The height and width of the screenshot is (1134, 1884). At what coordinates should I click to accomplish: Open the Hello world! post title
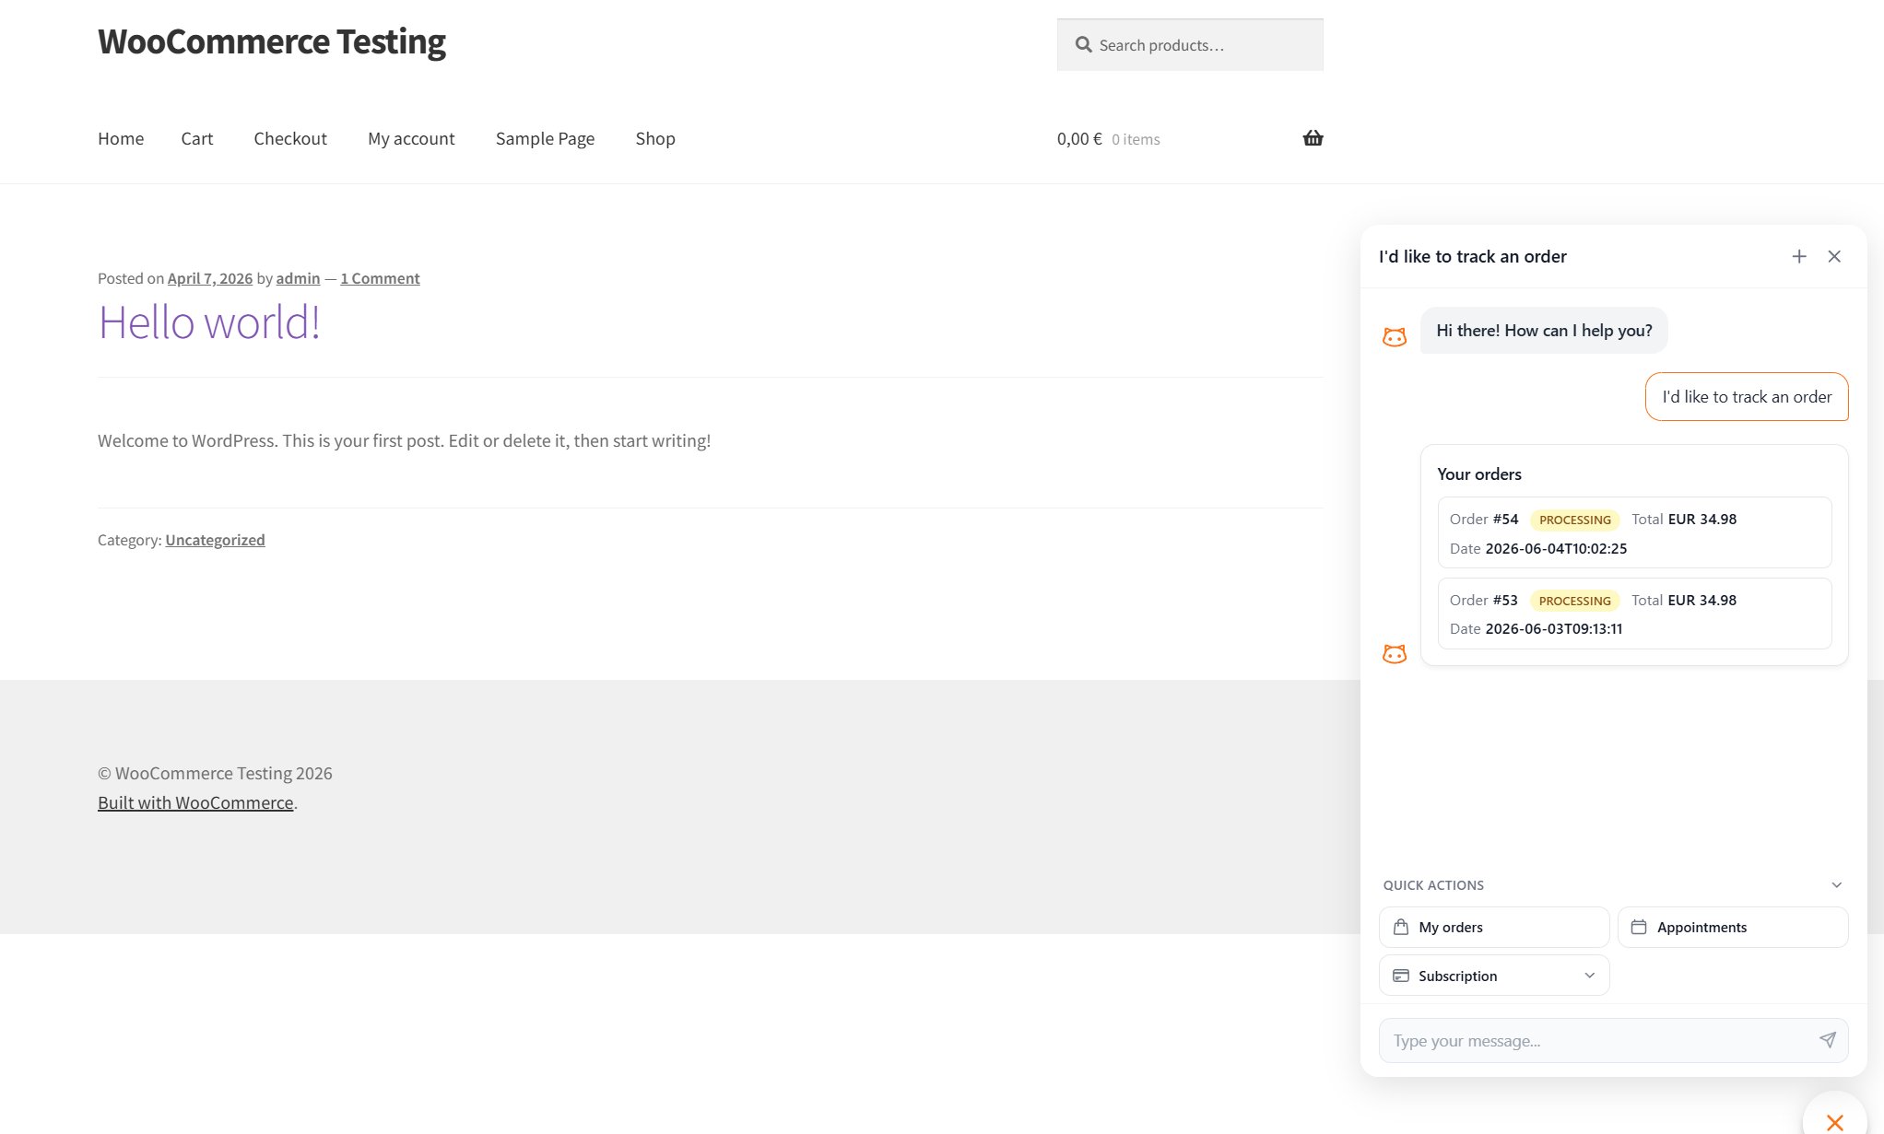tap(209, 322)
